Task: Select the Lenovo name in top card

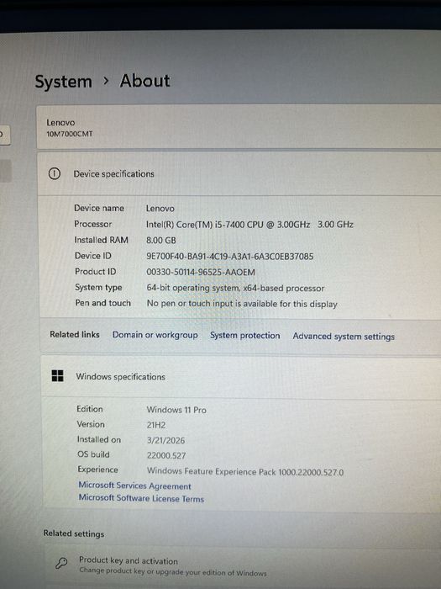Action: [x=60, y=122]
